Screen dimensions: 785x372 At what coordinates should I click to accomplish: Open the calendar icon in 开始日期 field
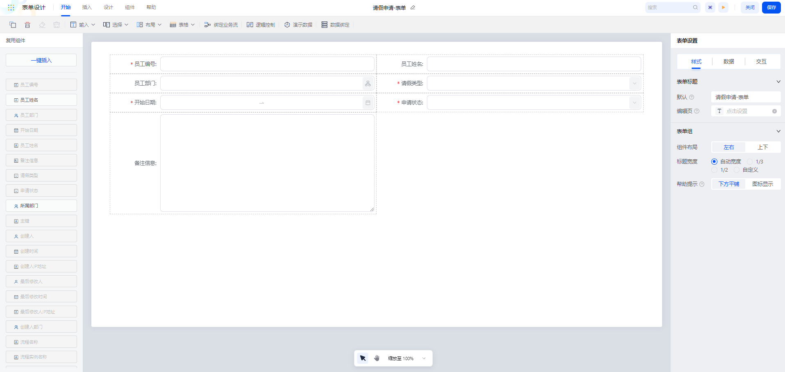coord(368,103)
